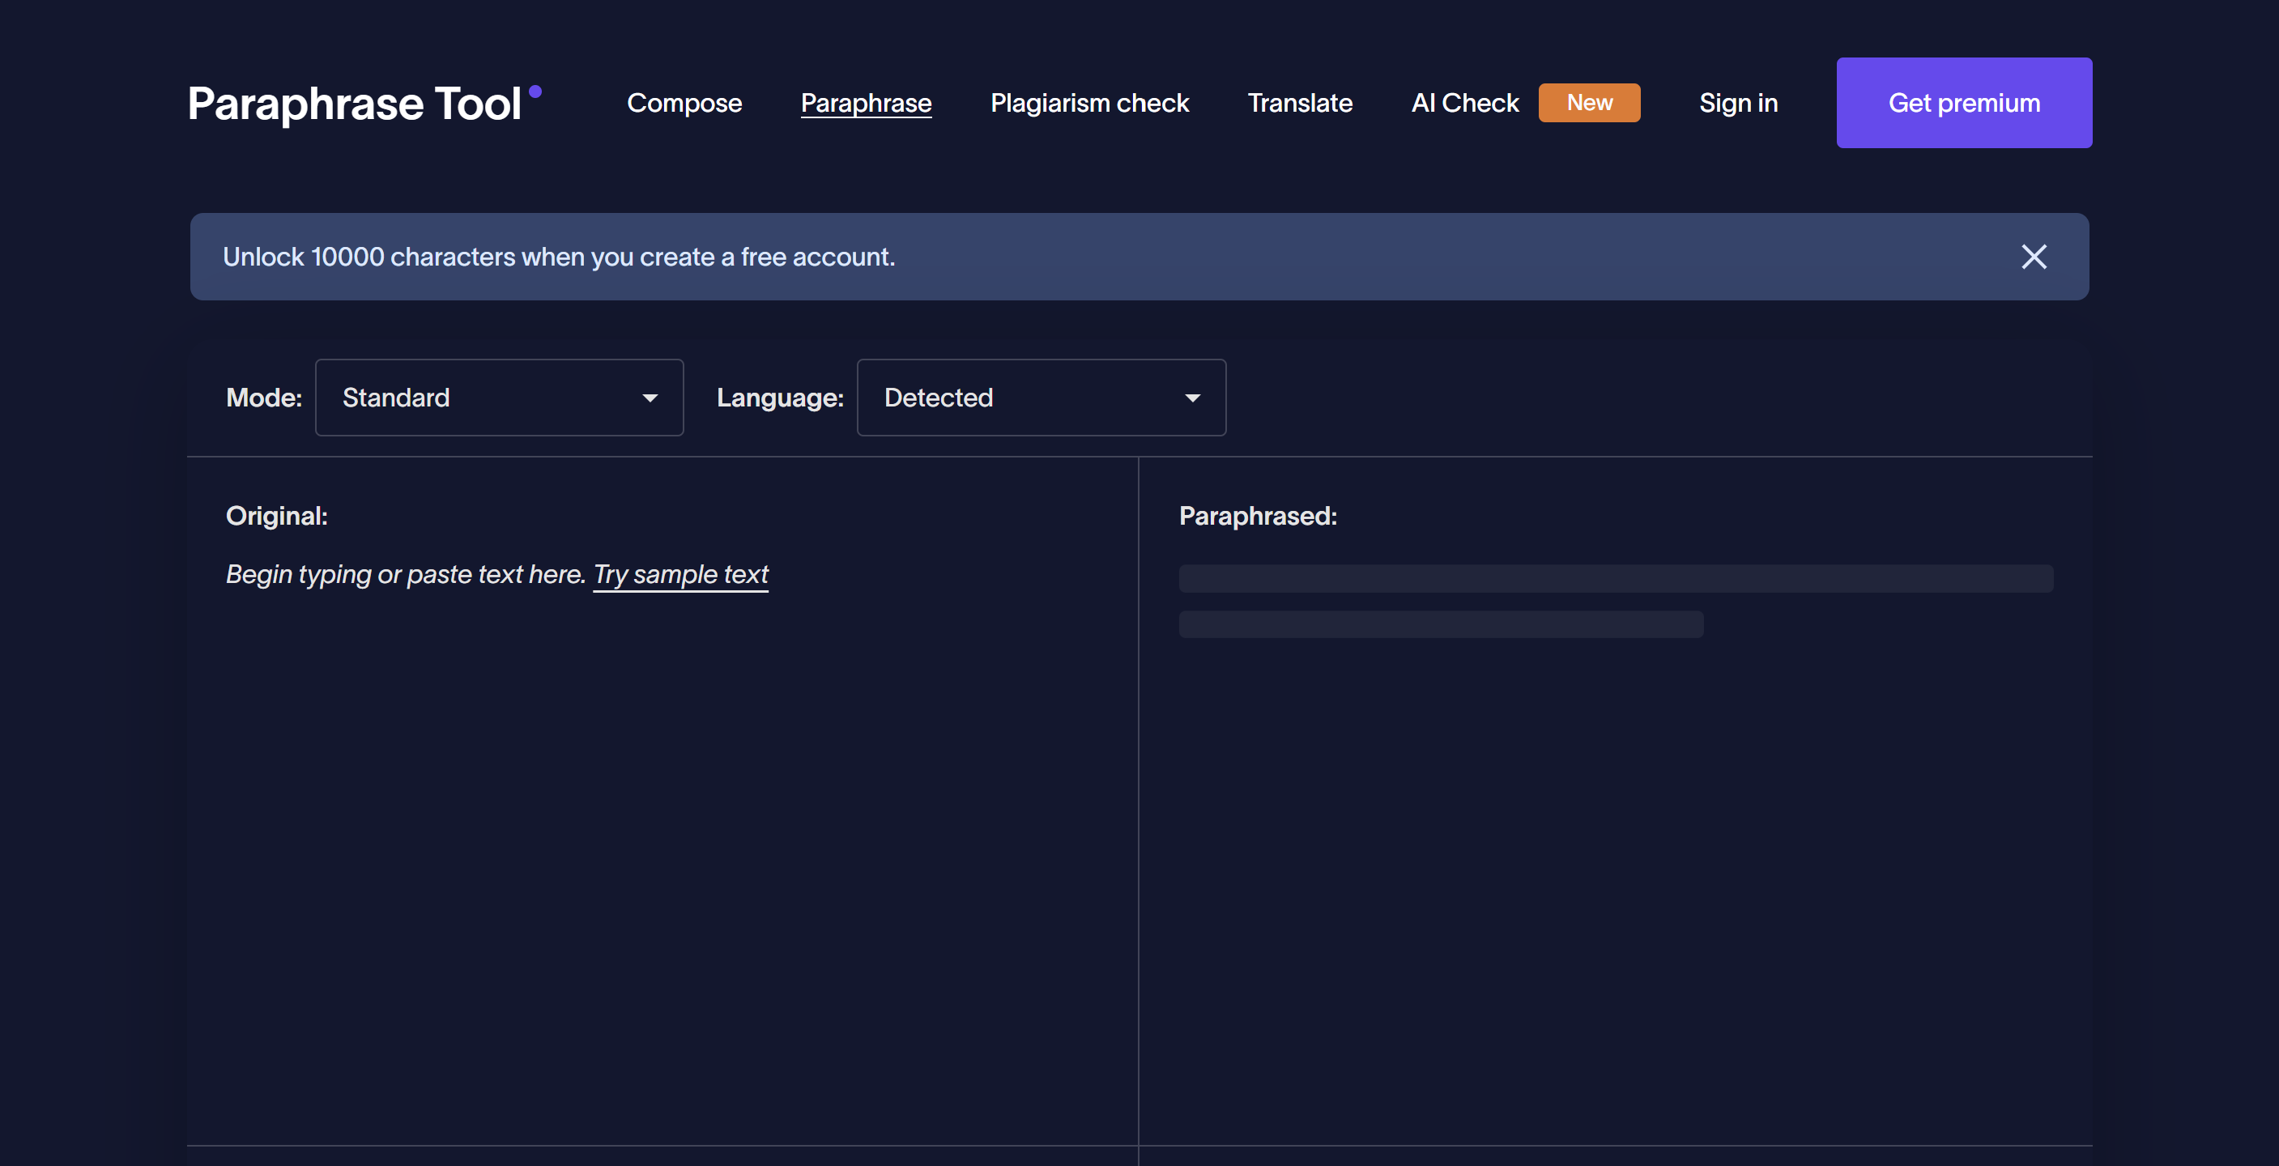Open the Compose page
2279x1166 pixels.
[684, 104]
